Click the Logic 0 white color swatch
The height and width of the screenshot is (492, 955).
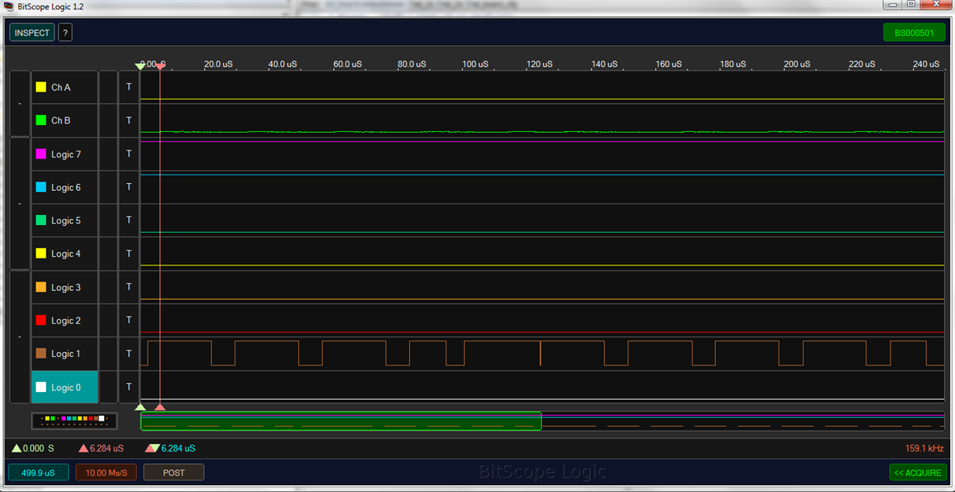(41, 387)
